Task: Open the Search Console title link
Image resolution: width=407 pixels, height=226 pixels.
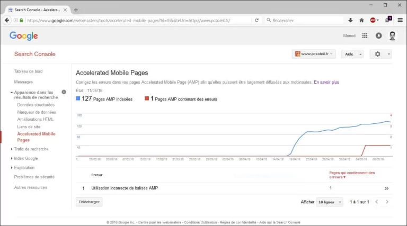Action: coord(35,54)
